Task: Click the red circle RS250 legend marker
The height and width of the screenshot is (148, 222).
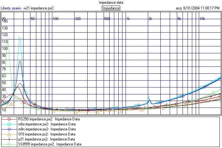Action: (9, 119)
